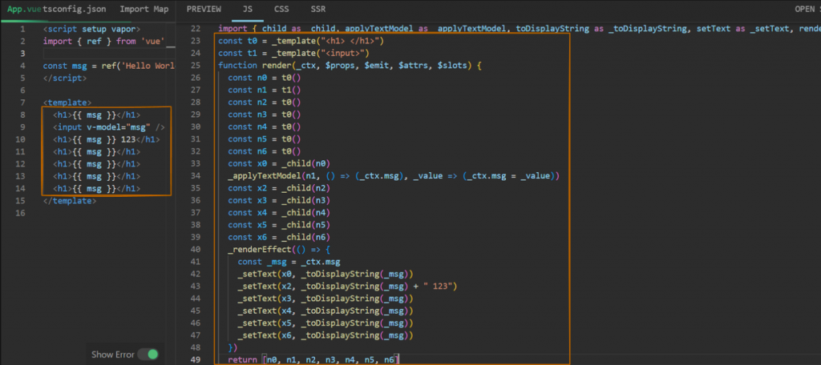Click the 'const n3 = t0()' line
This screenshot has width=821, height=365.
click(x=265, y=114)
